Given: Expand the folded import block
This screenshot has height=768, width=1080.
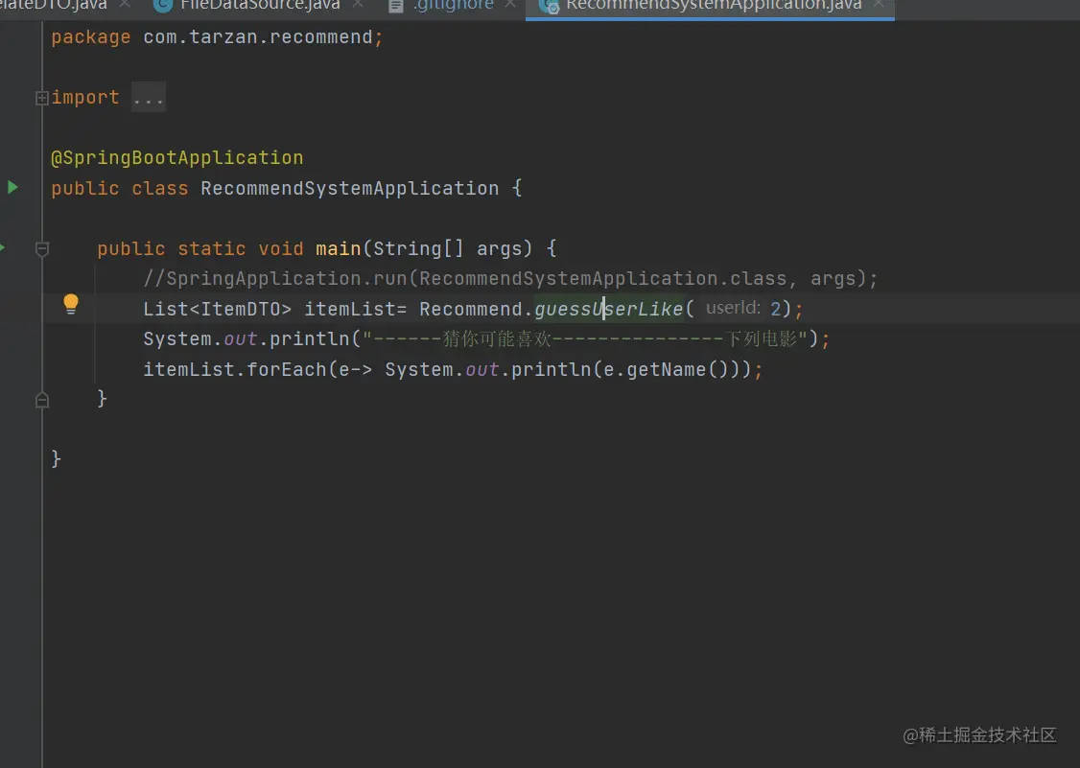Looking at the screenshot, I should (42, 98).
